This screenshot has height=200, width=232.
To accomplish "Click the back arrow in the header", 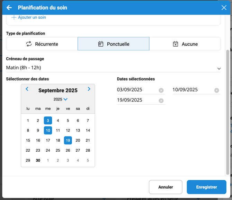I will pos(9,8).
